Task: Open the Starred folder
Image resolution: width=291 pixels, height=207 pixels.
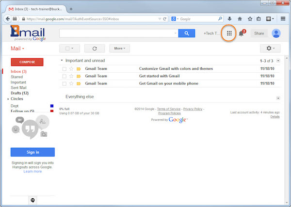Action: (16, 77)
